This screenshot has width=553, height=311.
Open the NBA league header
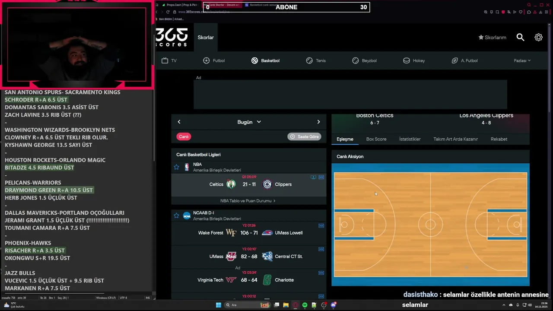pyautogui.click(x=249, y=167)
